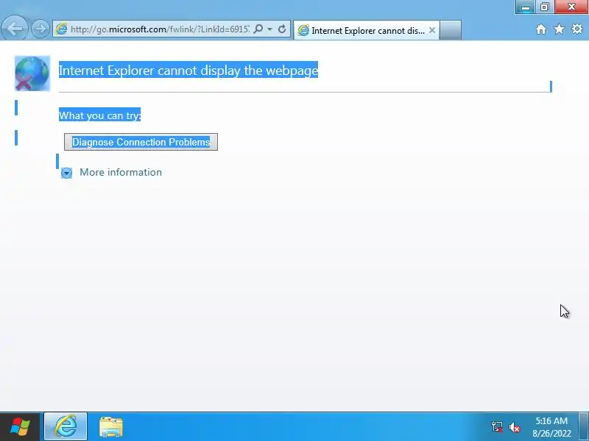Screen dimensions: 589x441
Task: Go to the Home page icon
Action: (541, 29)
